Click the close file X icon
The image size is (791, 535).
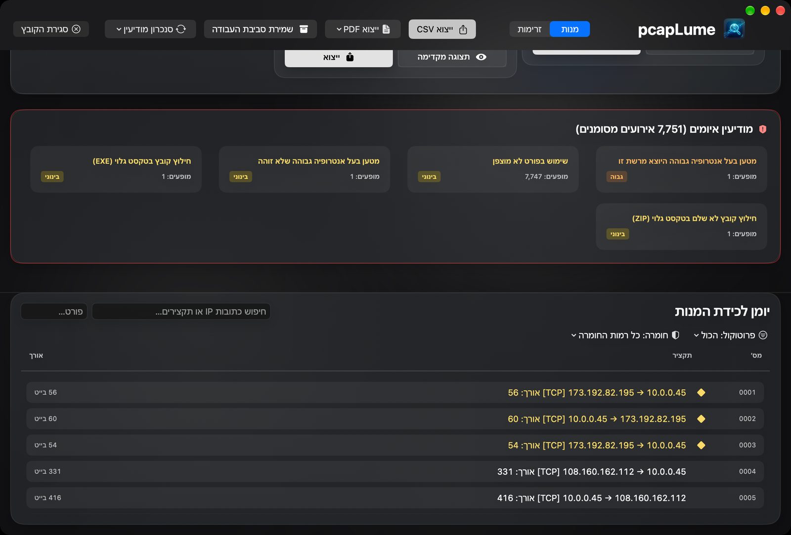[76, 29]
